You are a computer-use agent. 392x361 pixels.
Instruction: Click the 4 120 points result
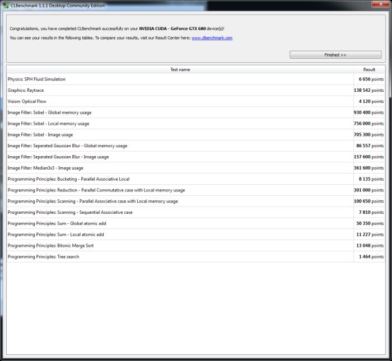point(371,101)
